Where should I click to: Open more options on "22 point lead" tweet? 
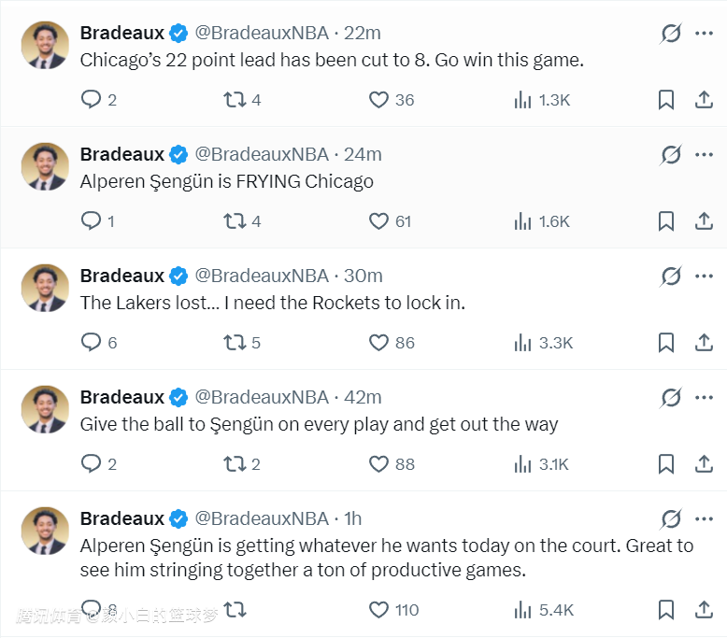point(704,34)
